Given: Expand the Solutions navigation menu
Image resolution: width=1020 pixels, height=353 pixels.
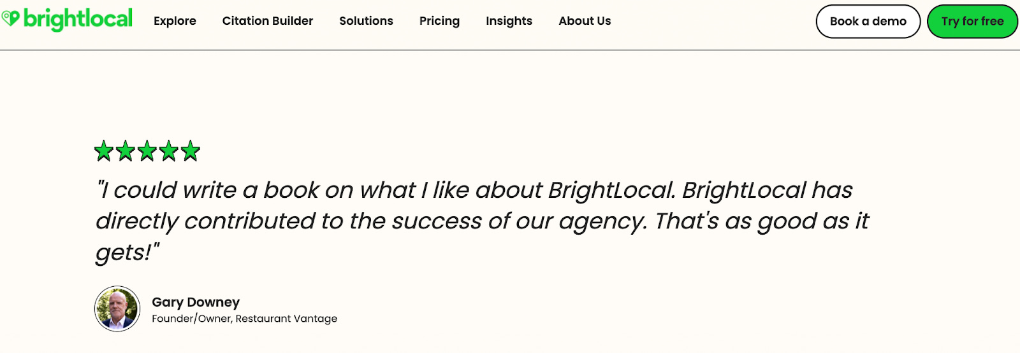Looking at the screenshot, I should [x=366, y=21].
